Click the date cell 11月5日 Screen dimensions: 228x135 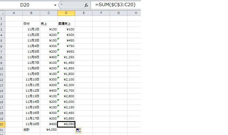click(31, 52)
